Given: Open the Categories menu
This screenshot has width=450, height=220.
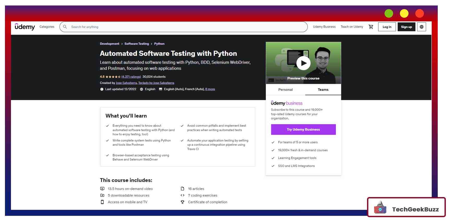Looking at the screenshot, I should (47, 27).
